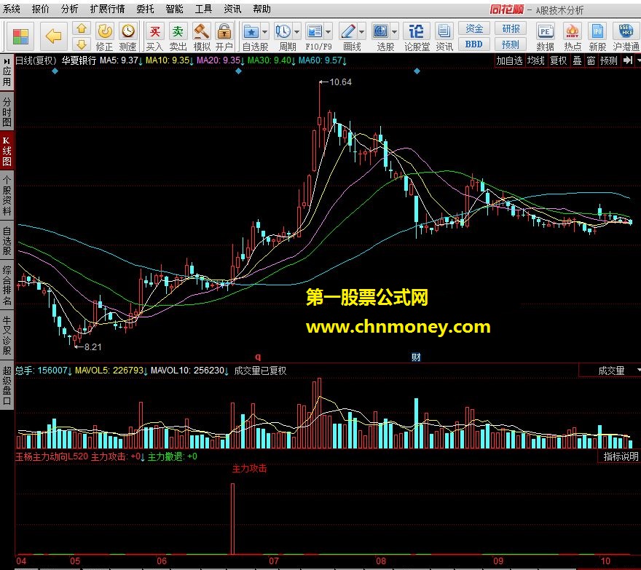Click the 买入 buy icon
The image size is (641, 570).
154,31
